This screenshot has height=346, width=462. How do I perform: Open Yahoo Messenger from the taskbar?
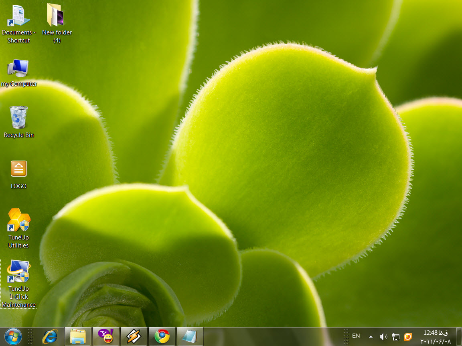pos(106,336)
